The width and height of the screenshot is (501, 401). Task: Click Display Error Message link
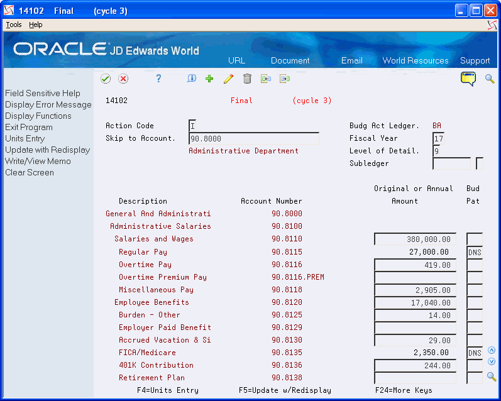(48, 105)
